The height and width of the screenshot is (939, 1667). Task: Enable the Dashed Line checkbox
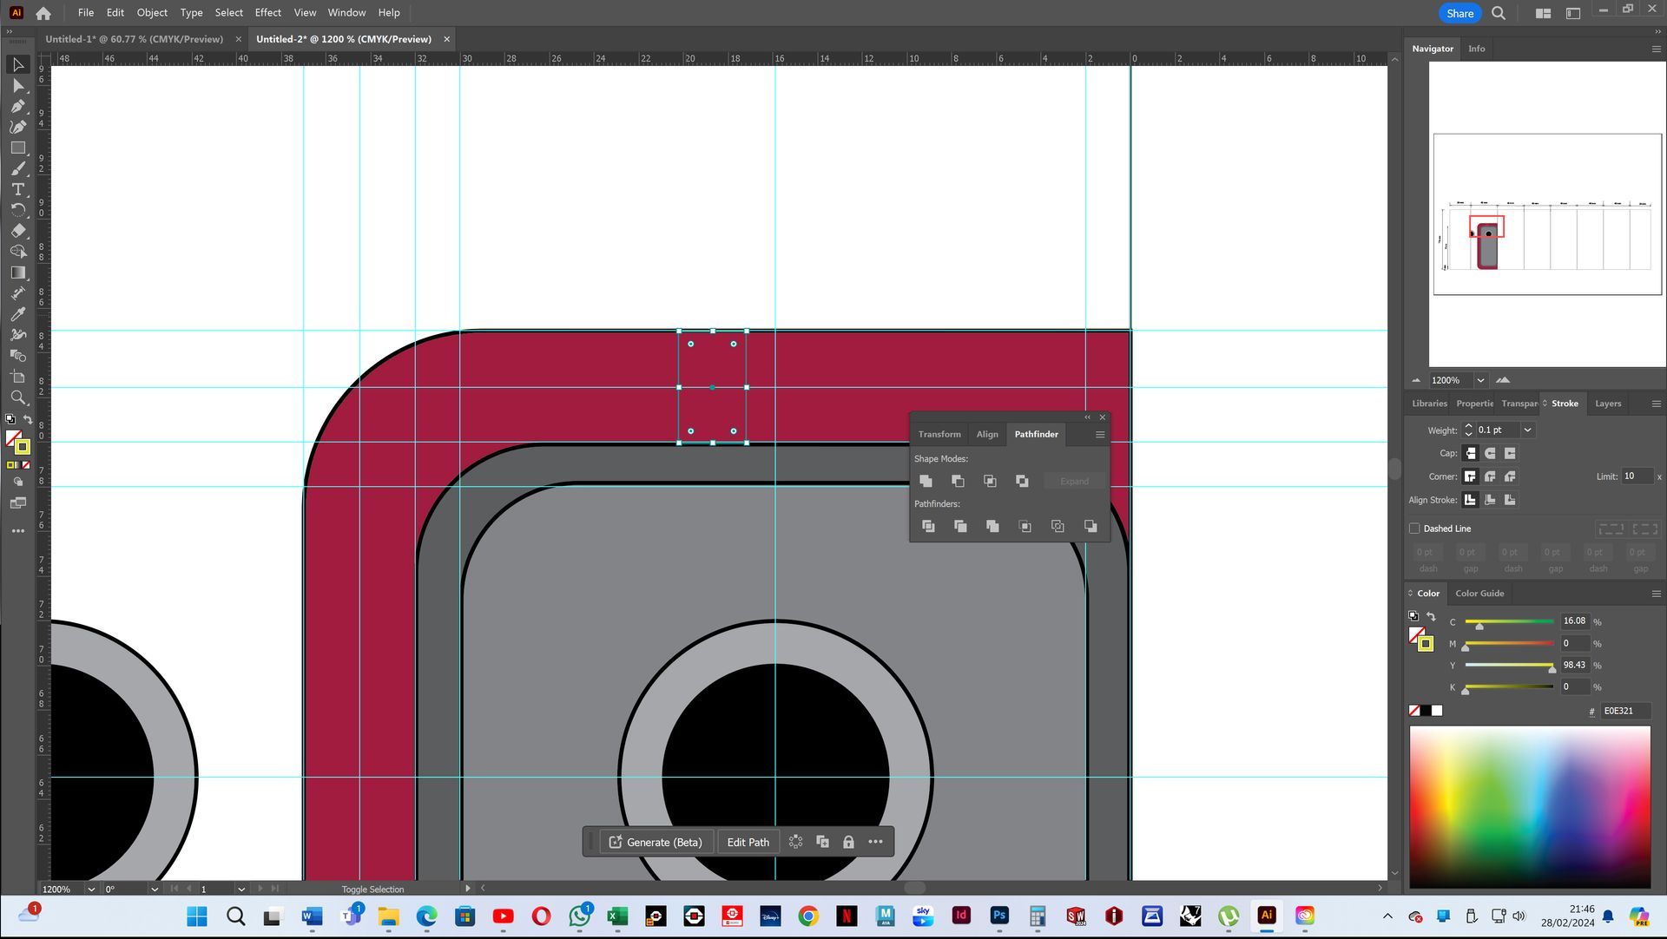pyautogui.click(x=1414, y=529)
